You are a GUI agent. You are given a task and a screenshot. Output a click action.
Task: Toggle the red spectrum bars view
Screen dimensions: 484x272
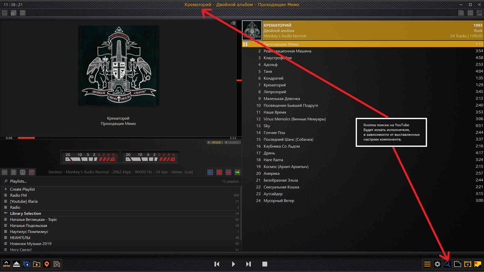(x=32, y=172)
